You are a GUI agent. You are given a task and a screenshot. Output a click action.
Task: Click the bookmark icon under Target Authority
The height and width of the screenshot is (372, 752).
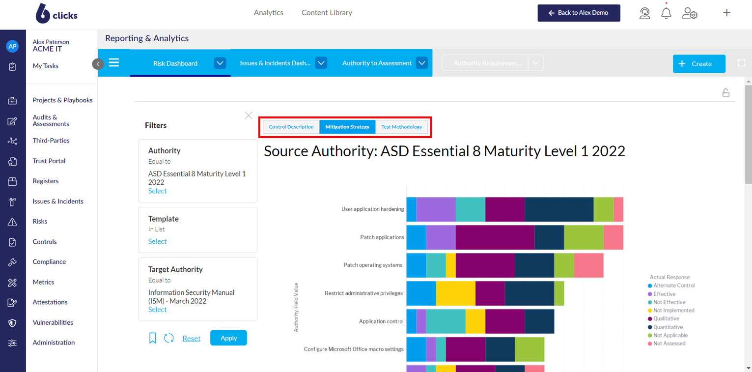click(x=152, y=338)
